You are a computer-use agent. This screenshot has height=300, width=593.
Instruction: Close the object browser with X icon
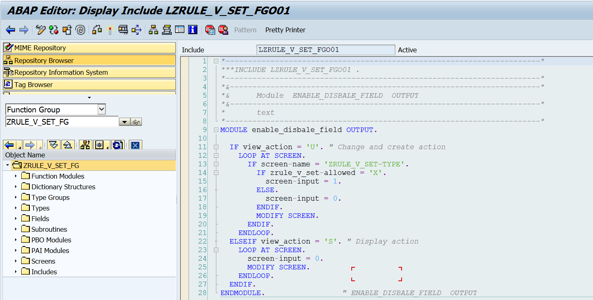tap(135, 145)
